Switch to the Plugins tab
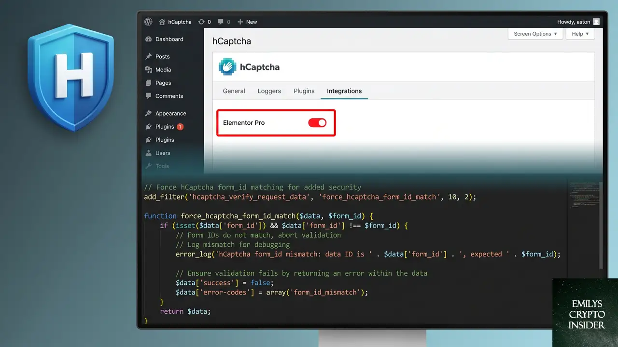 point(304,91)
